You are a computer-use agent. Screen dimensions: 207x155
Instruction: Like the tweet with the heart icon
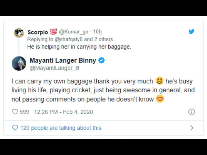(15, 112)
